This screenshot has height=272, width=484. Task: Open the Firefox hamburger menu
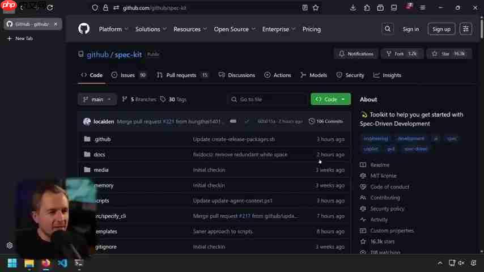(x=423, y=8)
